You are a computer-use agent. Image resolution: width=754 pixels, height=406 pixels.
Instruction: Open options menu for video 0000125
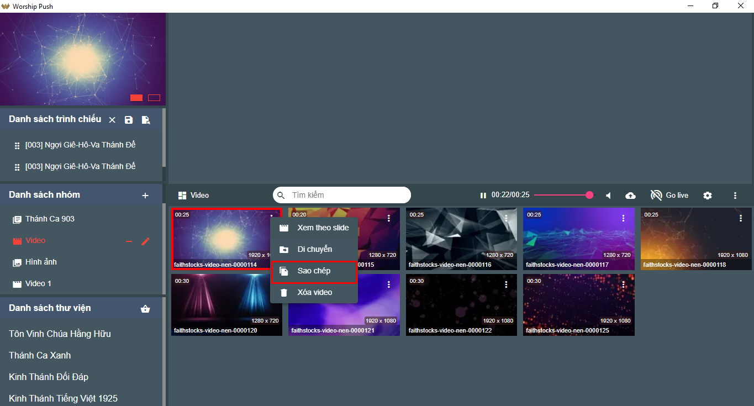pyautogui.click(x=624, y=284)
